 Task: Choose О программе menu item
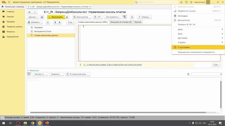(x=198, y=47)
